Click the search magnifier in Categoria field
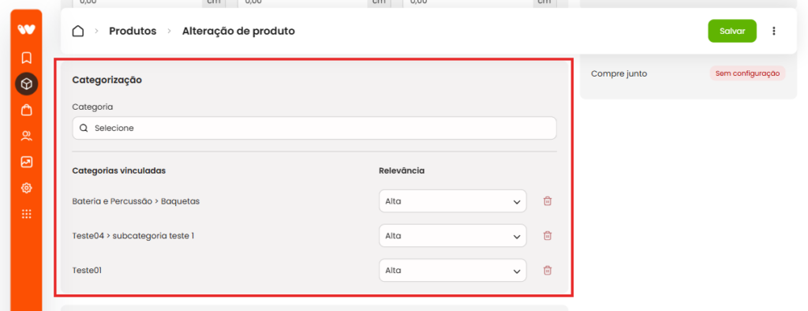 point(84,128)
